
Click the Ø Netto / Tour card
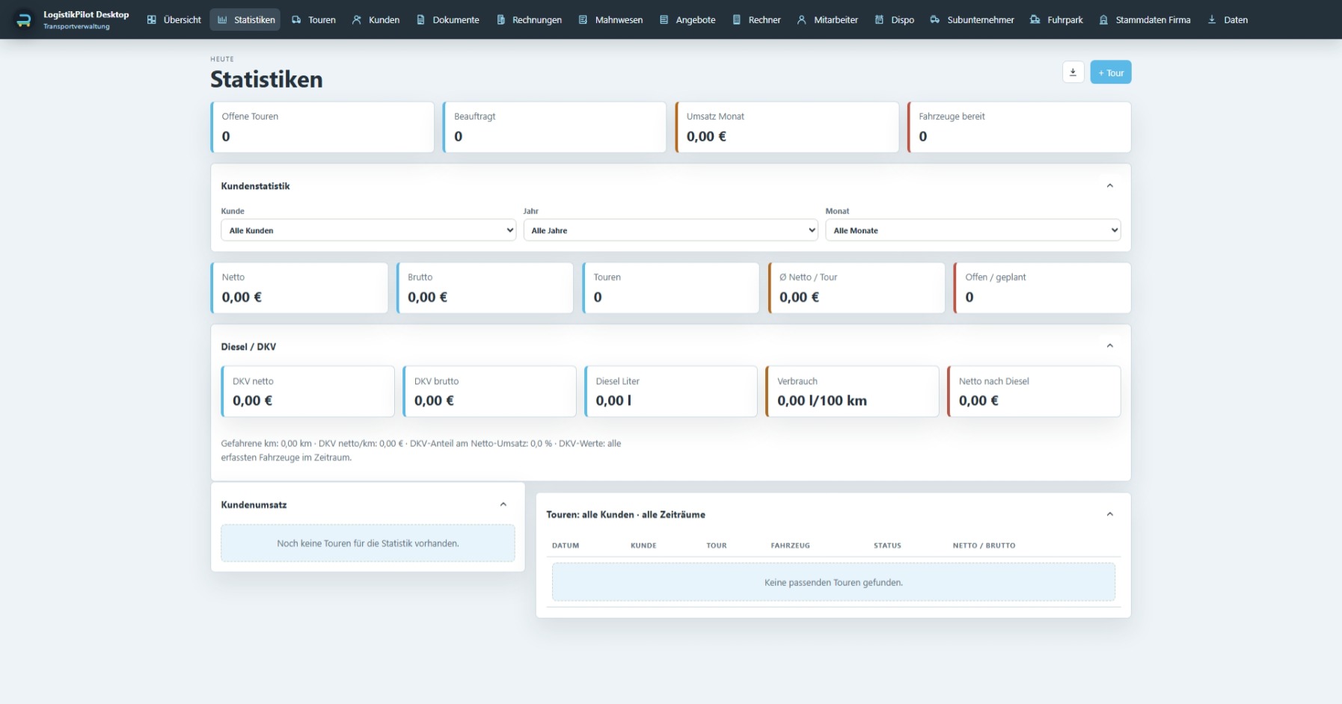click(857, 288)
